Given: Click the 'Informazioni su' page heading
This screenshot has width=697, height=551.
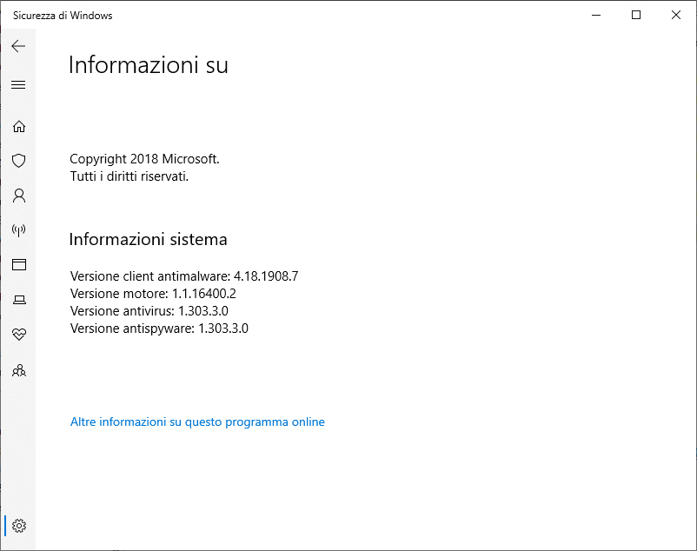Looking at the screenshot, I should (x=149, y=65).
